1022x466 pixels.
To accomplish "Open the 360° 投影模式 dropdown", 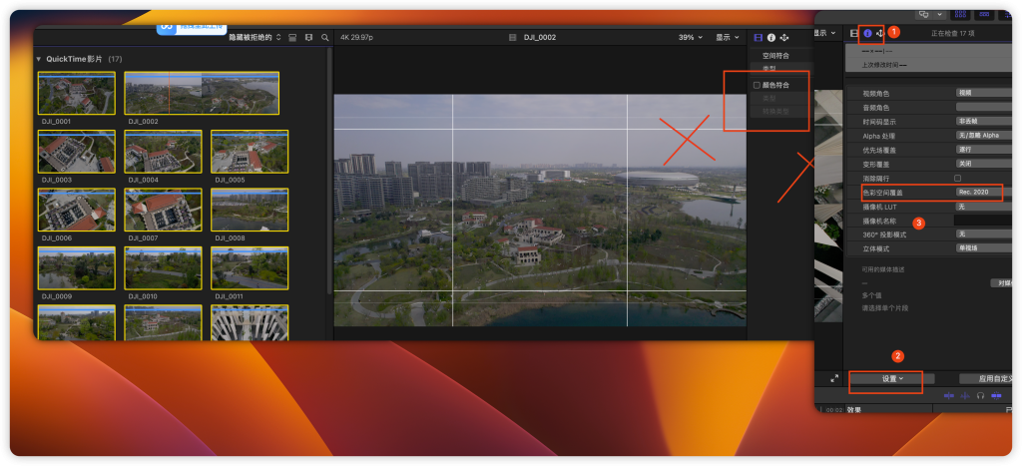I will click(983, 233).
